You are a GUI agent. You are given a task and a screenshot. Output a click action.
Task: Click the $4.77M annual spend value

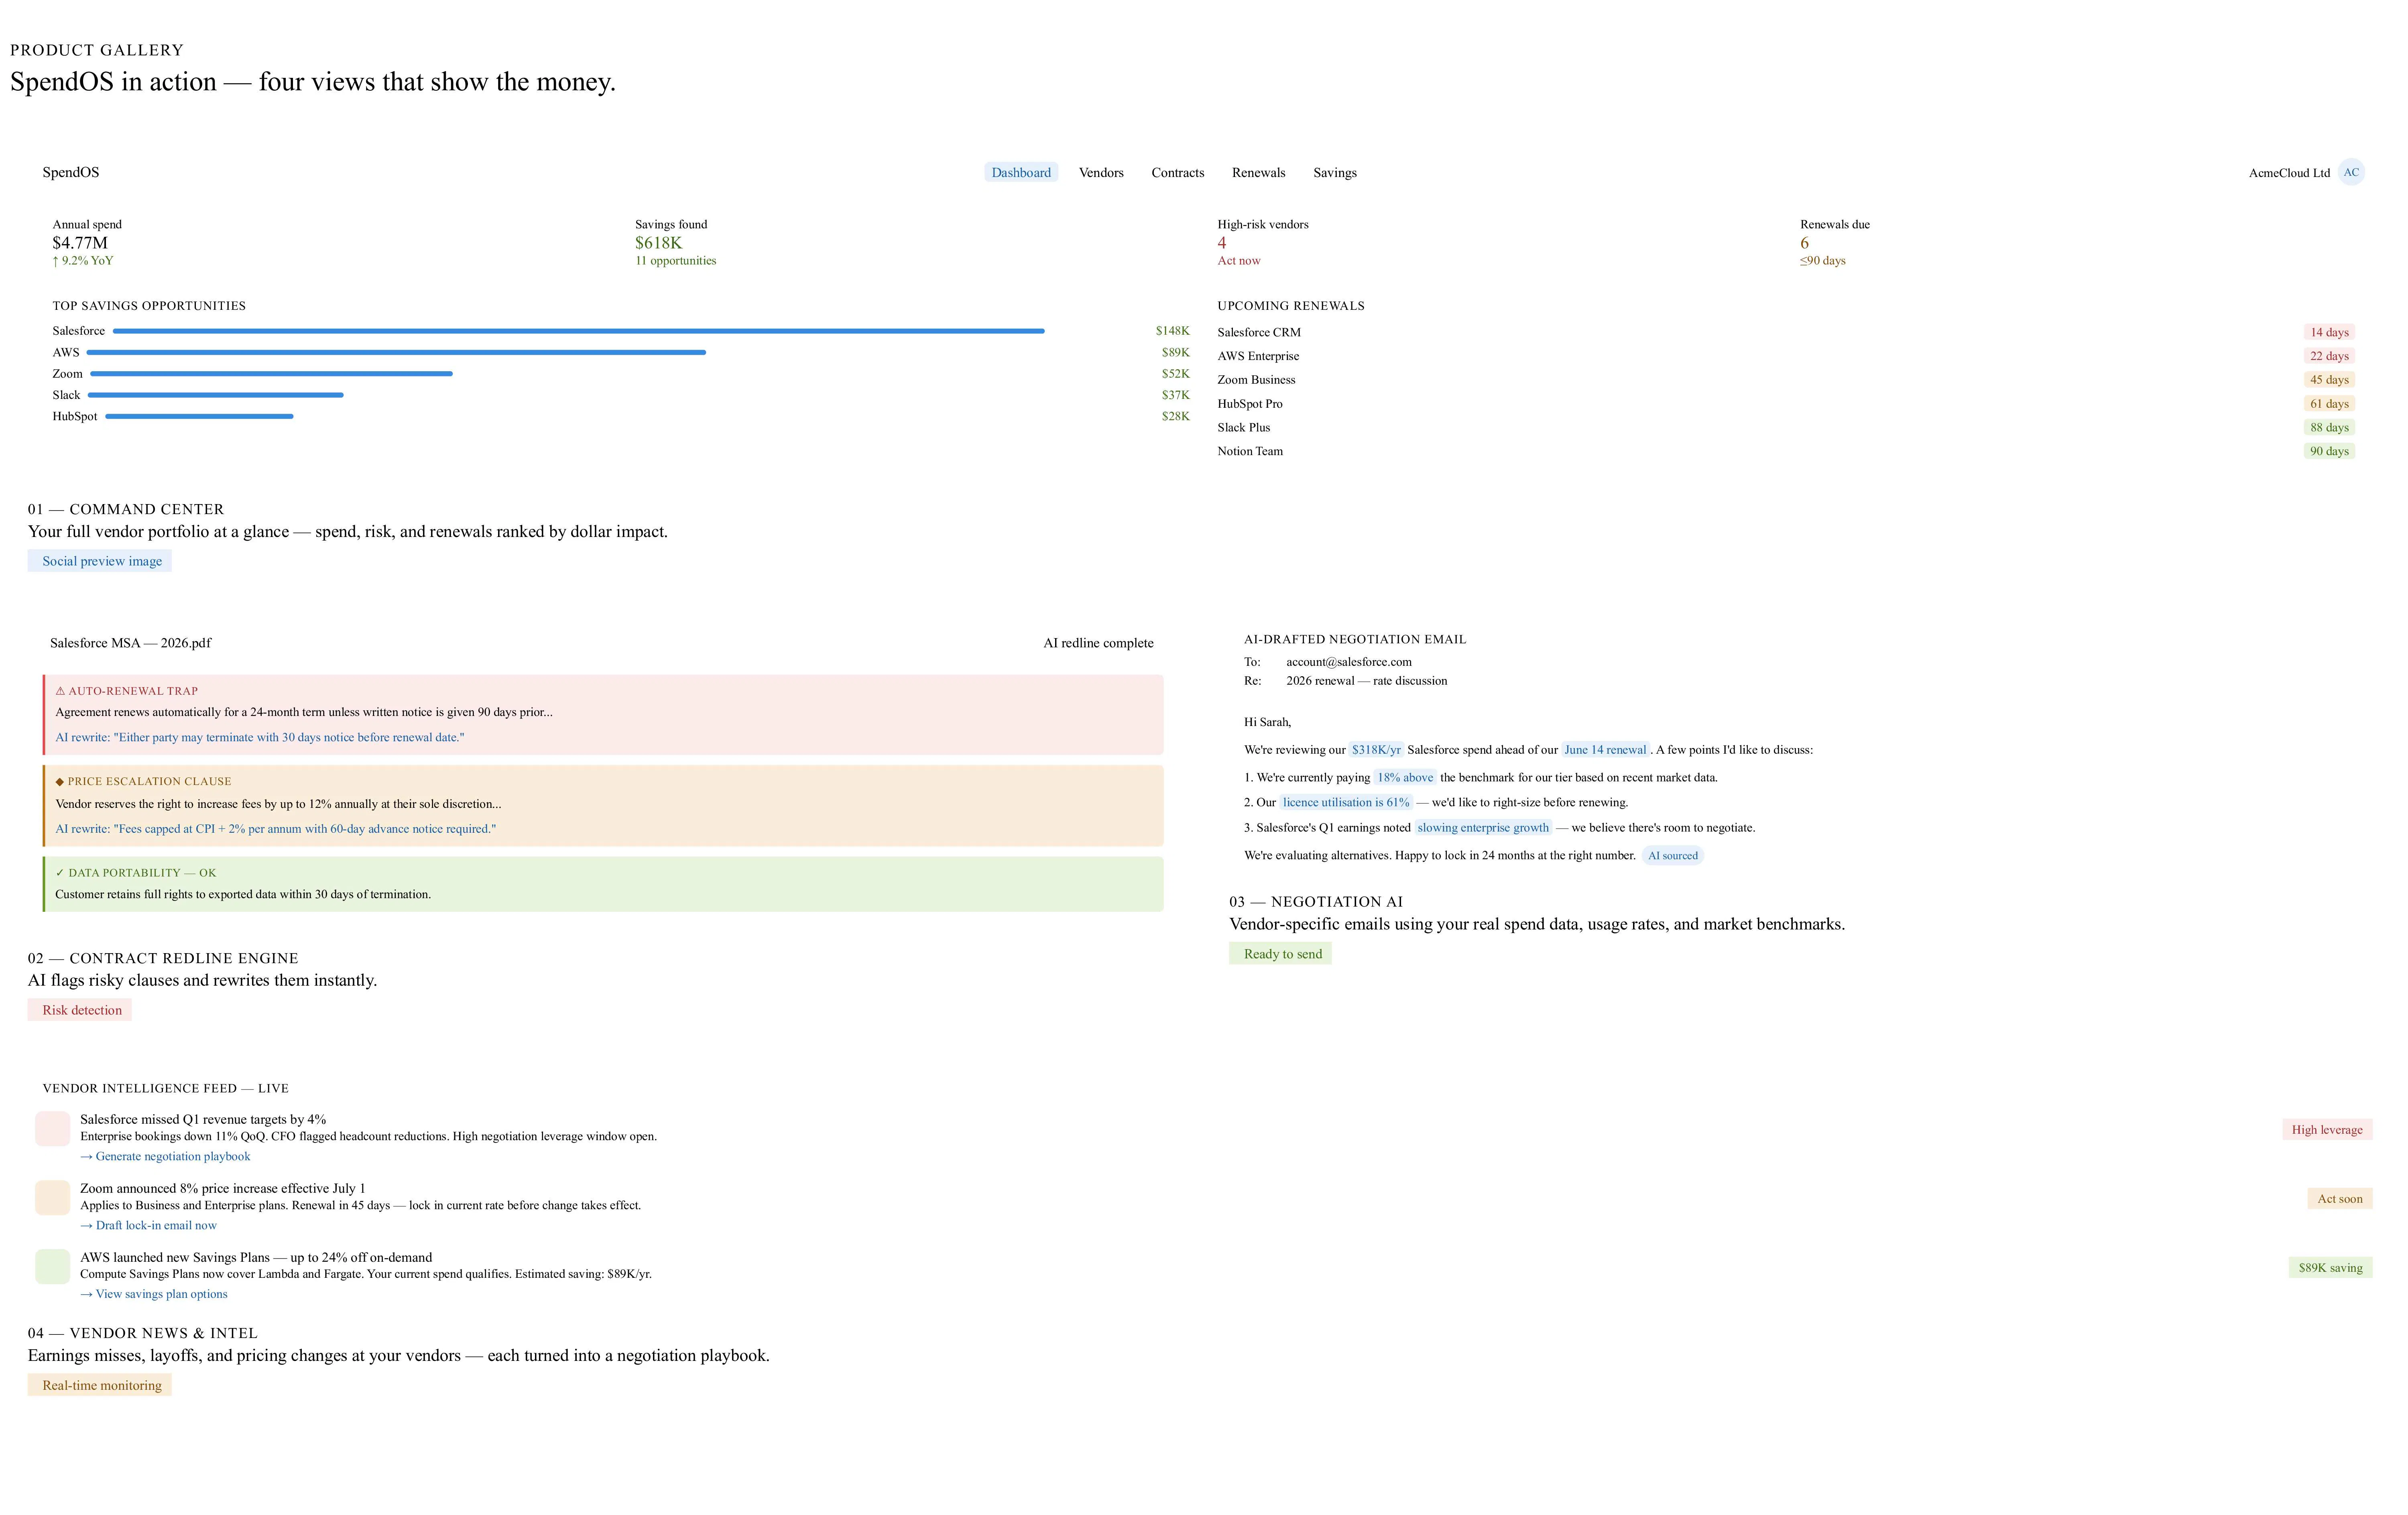[80, 243]
